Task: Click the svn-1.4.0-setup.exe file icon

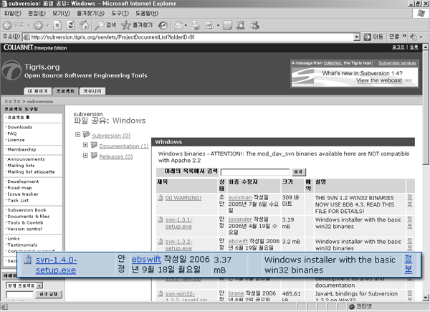Action: [x=28, y=260]
